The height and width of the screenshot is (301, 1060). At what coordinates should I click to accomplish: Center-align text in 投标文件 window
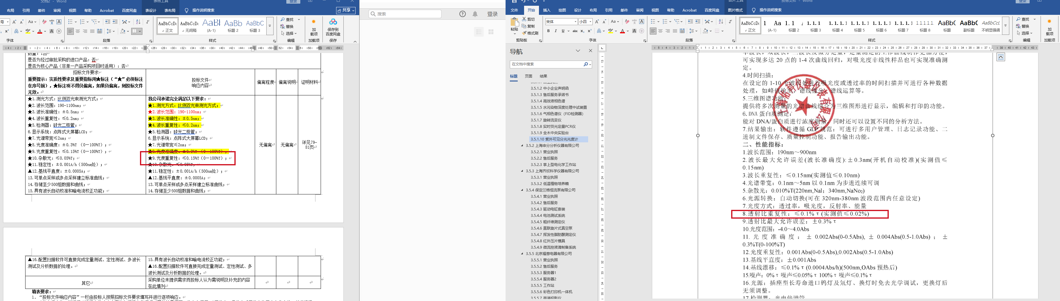tap(660, 31)
